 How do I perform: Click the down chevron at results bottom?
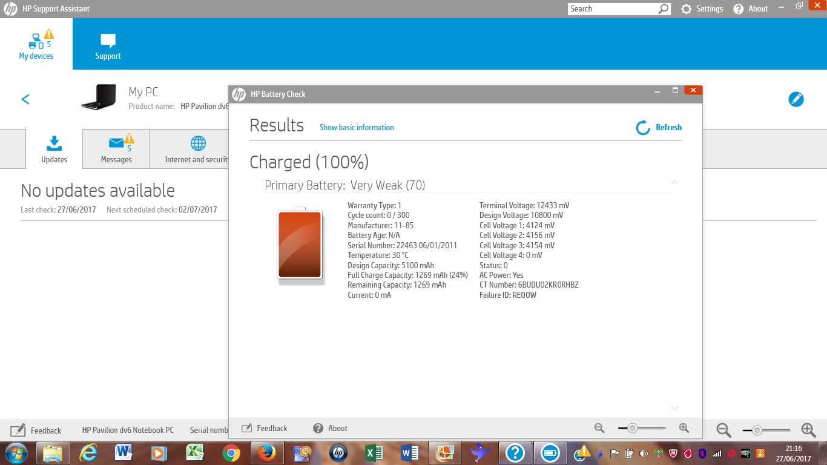[674, 408]
